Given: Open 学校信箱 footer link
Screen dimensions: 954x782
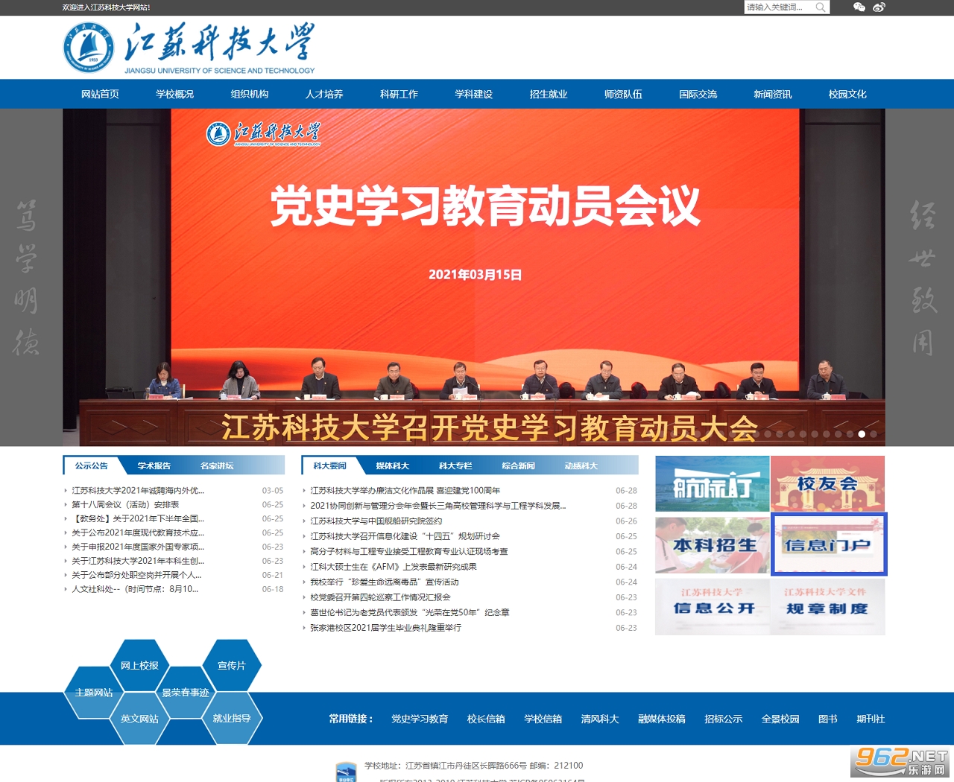Looking at the screenshot, I should pos(543,719).
